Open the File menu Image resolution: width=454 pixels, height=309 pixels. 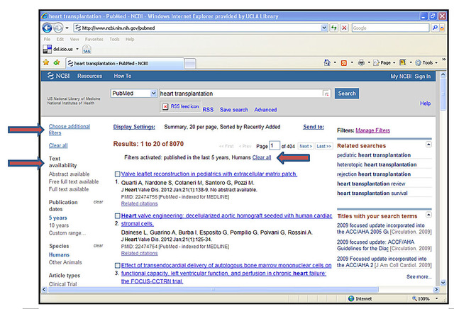pos(47,40)
